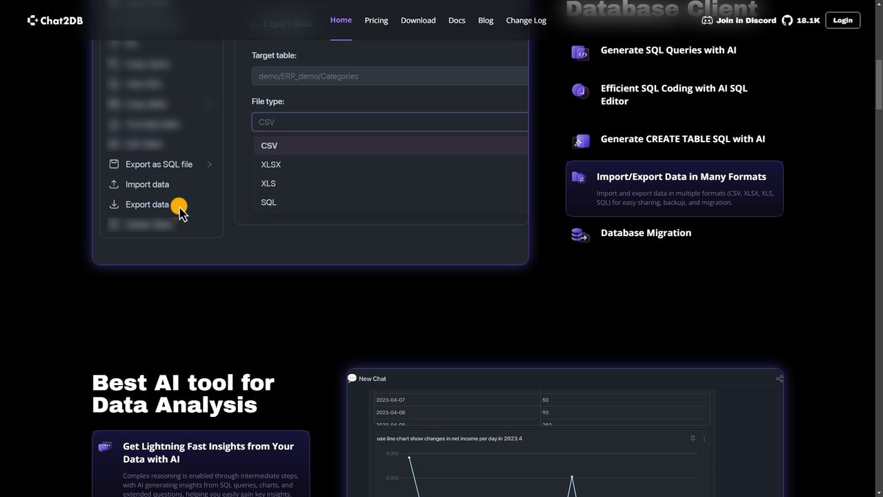Go to the Home tab
Viewport: 883px width, 497px height.
pyautogui.click(x=341, y=20)
